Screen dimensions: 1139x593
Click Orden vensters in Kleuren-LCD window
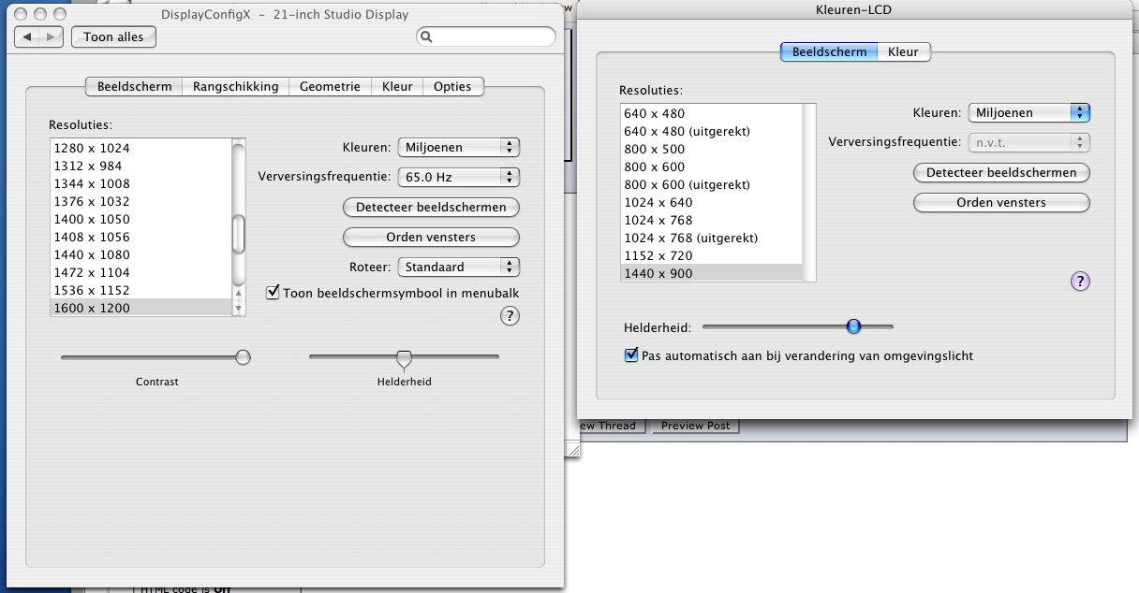tap(1001, 202)
